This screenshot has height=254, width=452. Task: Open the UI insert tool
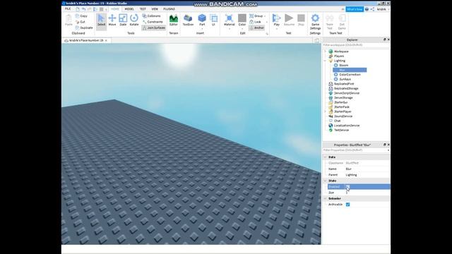click(213, 20)
